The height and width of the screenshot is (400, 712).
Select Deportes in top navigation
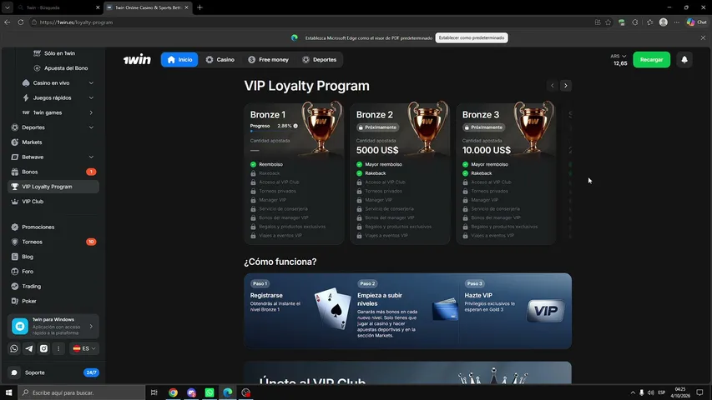coord(320,59)
